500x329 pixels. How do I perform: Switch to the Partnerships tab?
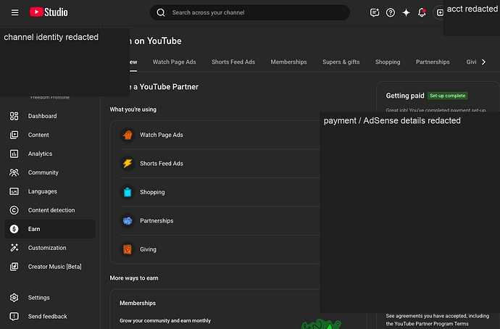pyautogui.click(x=433, y=62)
